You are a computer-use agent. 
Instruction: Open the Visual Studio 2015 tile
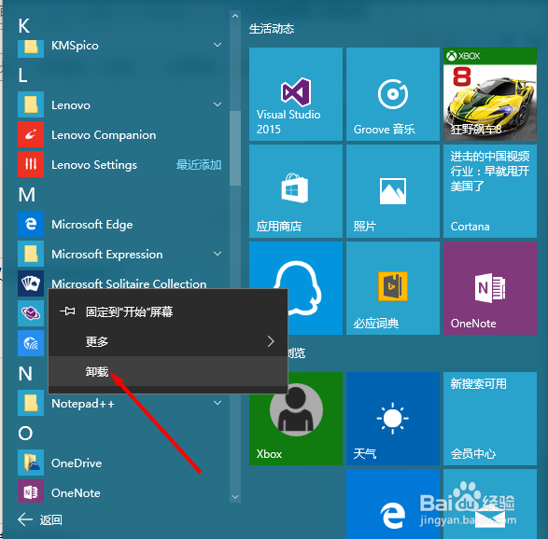click(296, 94)
